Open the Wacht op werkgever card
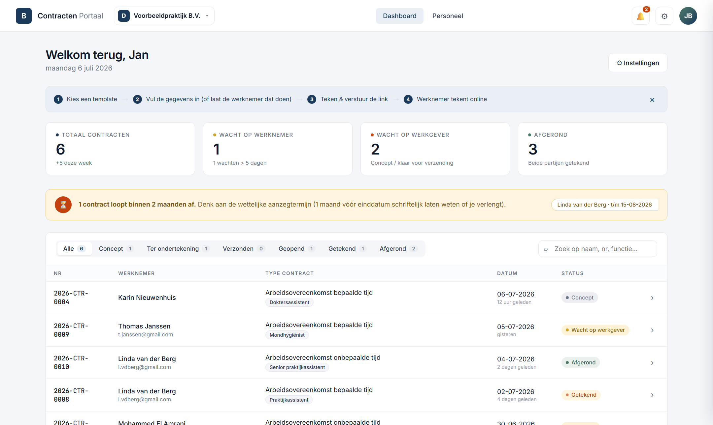Screen dimensions: 713x425 tap(435, 149)
